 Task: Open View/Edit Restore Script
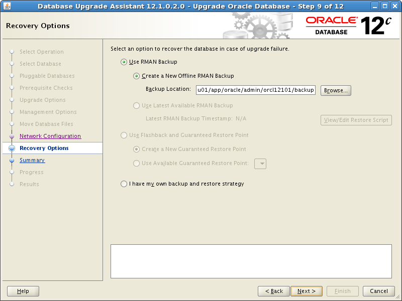tap(356, 120)
